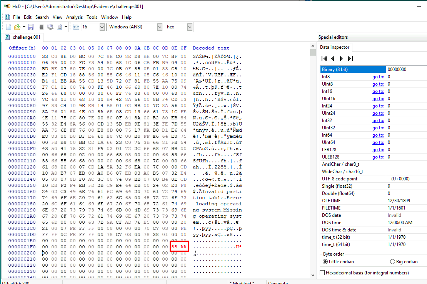The width and height of the screenshot is (427, 284).
Task: Click the Open disk icon
Action: click(50, 27)
